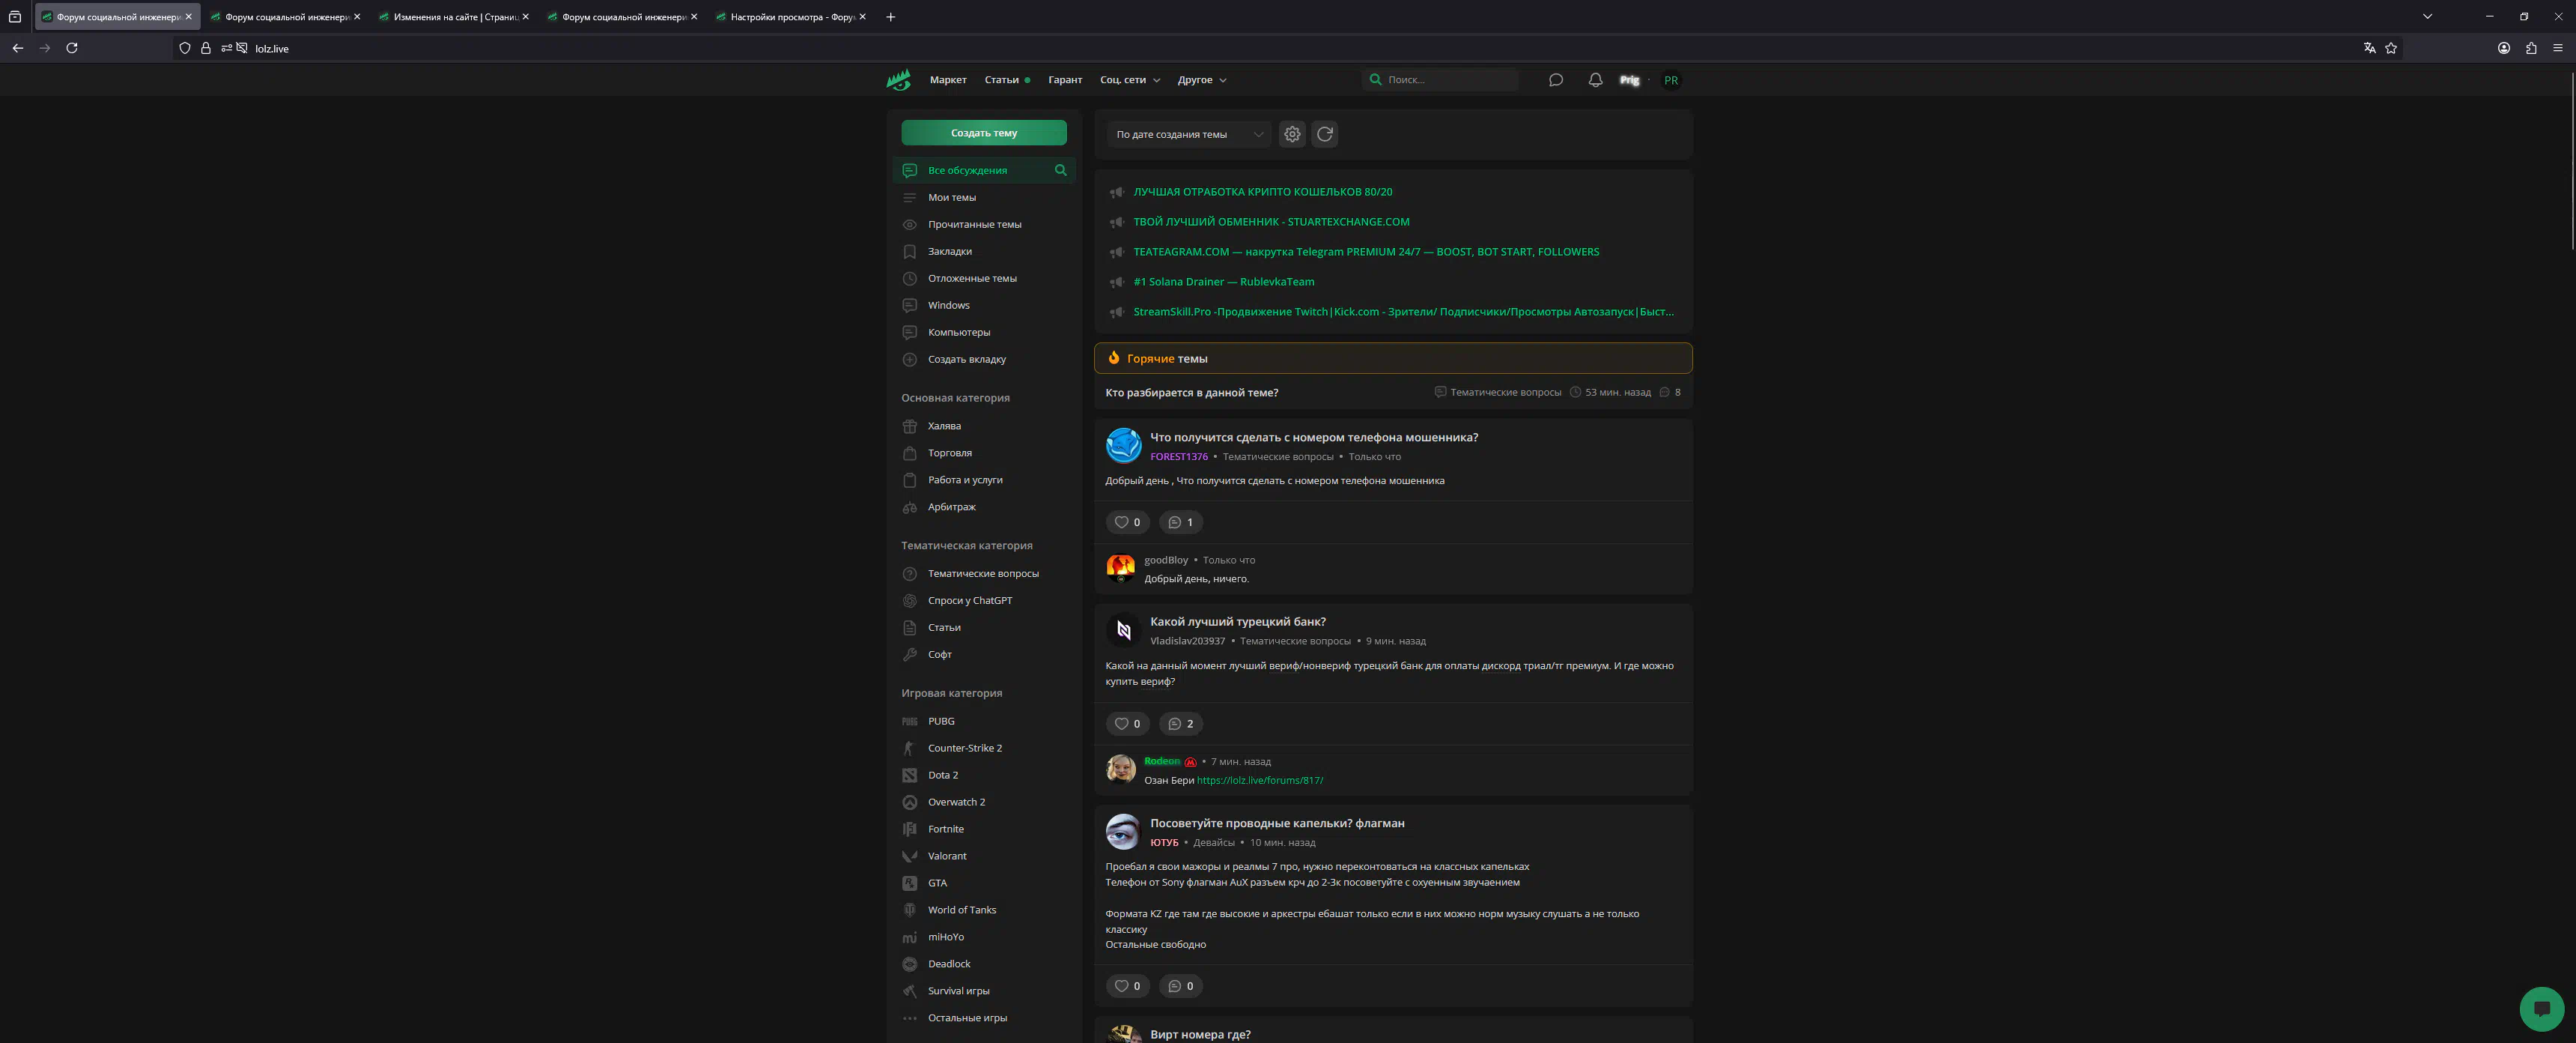Open private messages chat icon

point(1555,80)
